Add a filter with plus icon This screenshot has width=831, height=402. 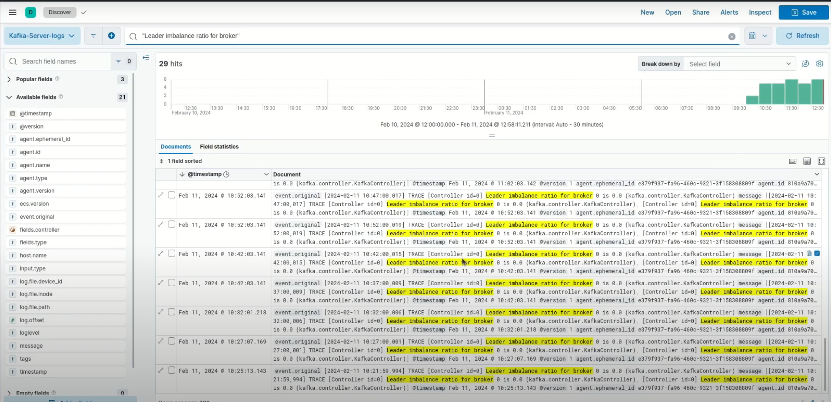pos(111,36)
